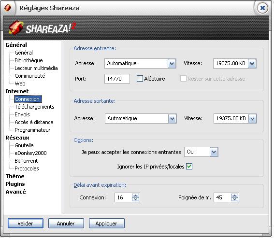Open outgoing Vitesse dropdown

click(x=253, y=119)
